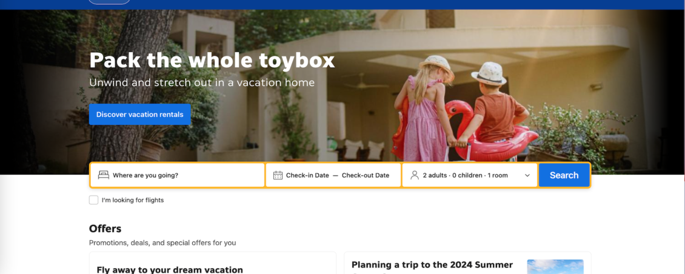
Task: Tick the I'm looking for flights checkbox
Action: point(93,200)
